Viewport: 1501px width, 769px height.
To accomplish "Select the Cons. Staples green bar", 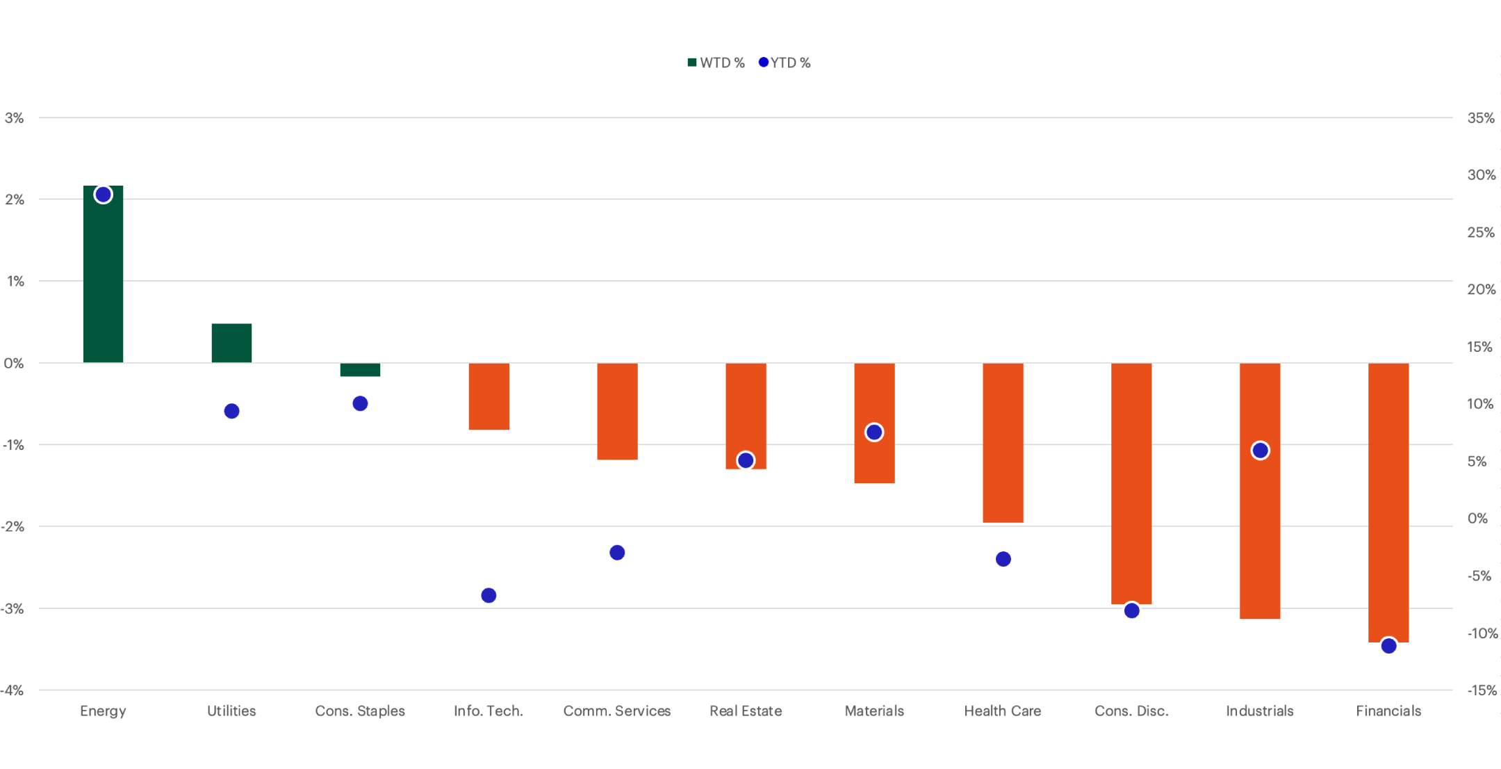I will (x=360, y=369).
